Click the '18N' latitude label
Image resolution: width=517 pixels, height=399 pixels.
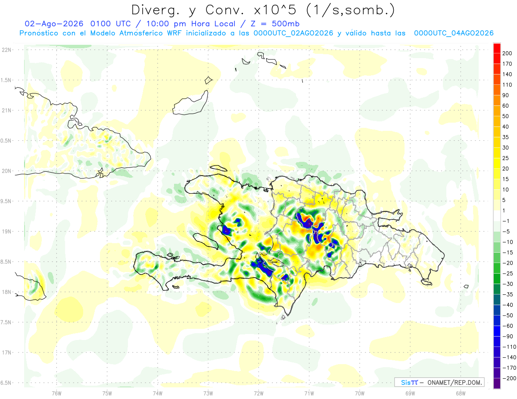coord(6,292)
